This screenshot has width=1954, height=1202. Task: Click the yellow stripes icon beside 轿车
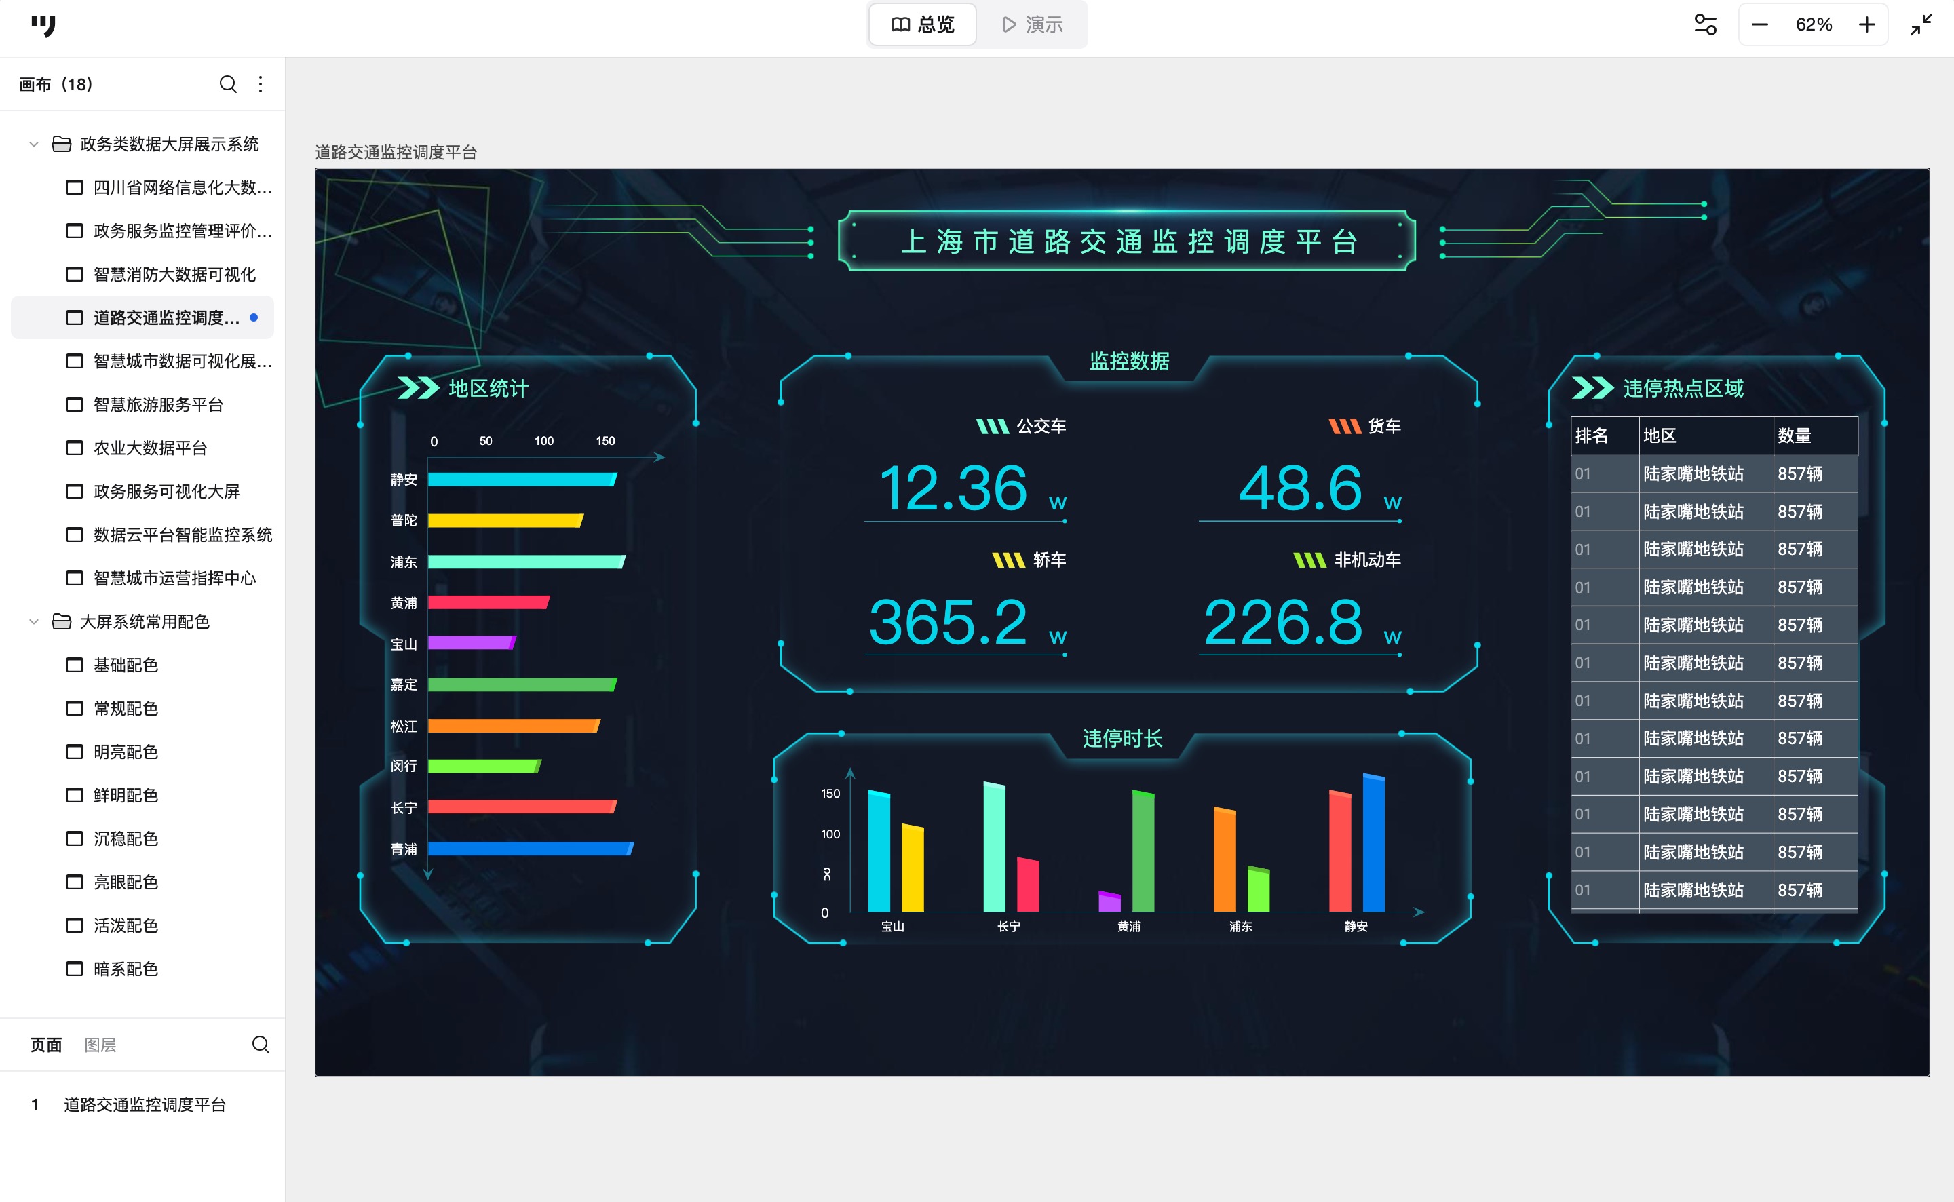[x=1008, y=560]
